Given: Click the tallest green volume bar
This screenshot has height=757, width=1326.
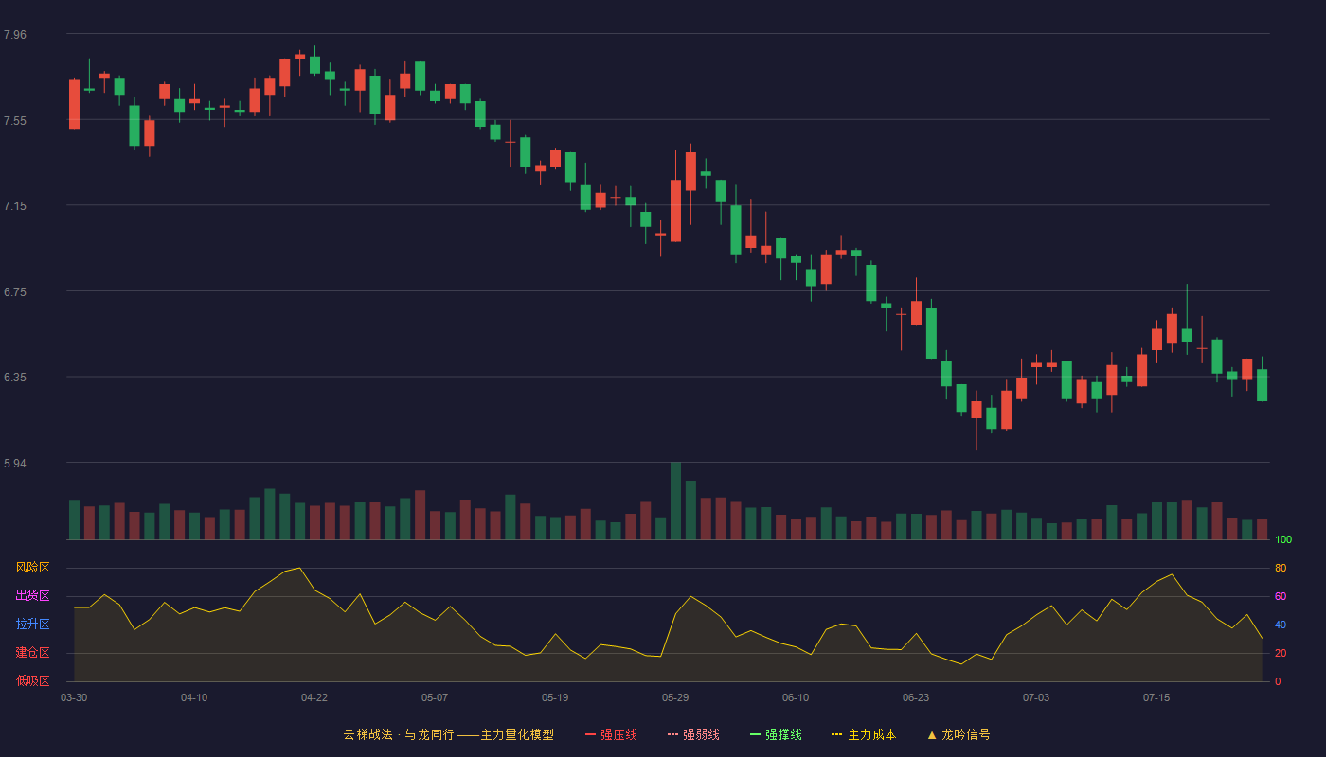Looking at the screenshot, I should point(675,501).
